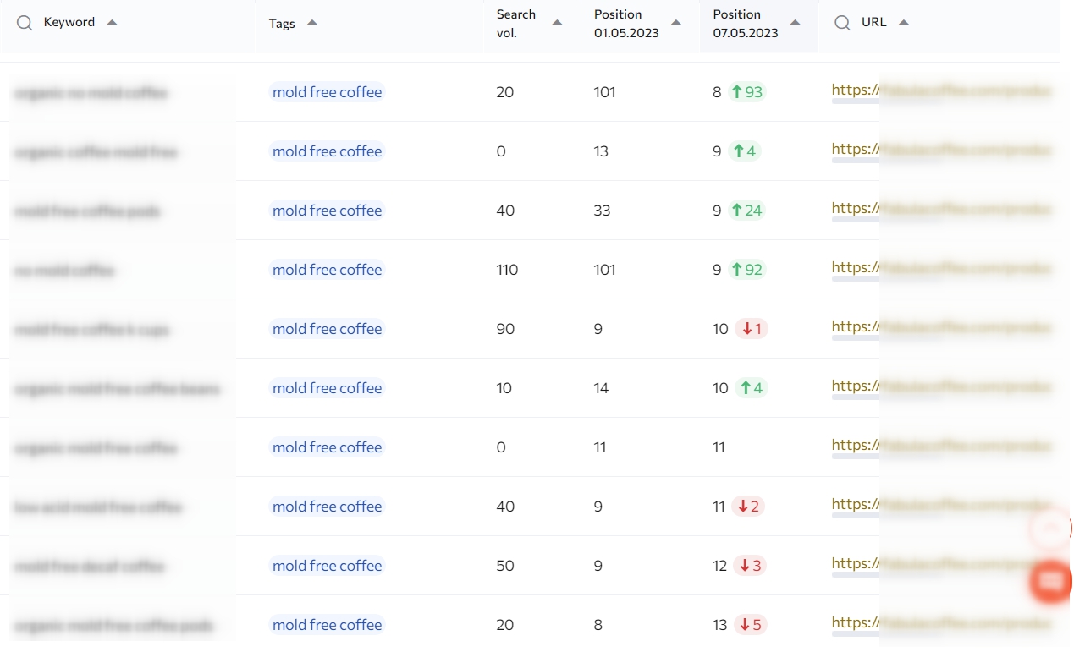Click the search icon beside the Keyword header
The image size is (1074, 652).
[26, 23]
